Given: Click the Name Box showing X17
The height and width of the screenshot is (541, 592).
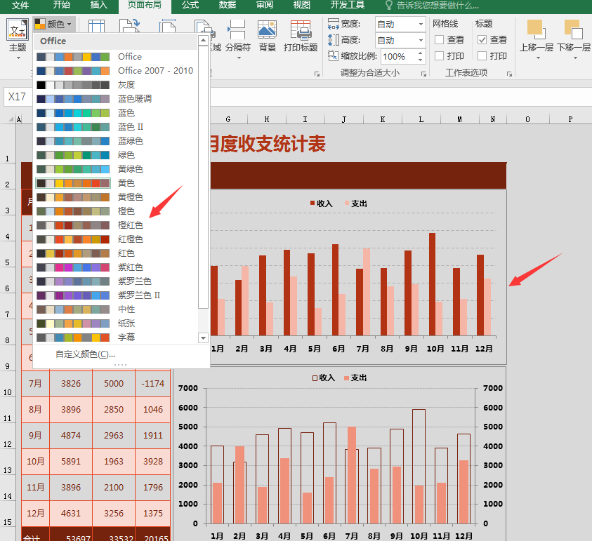Looking at the screenshot, I should (18, 97).
